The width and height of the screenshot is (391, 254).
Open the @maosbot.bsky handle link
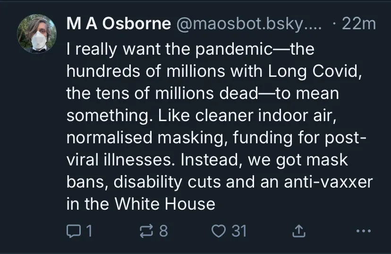(x=248, y=24)
